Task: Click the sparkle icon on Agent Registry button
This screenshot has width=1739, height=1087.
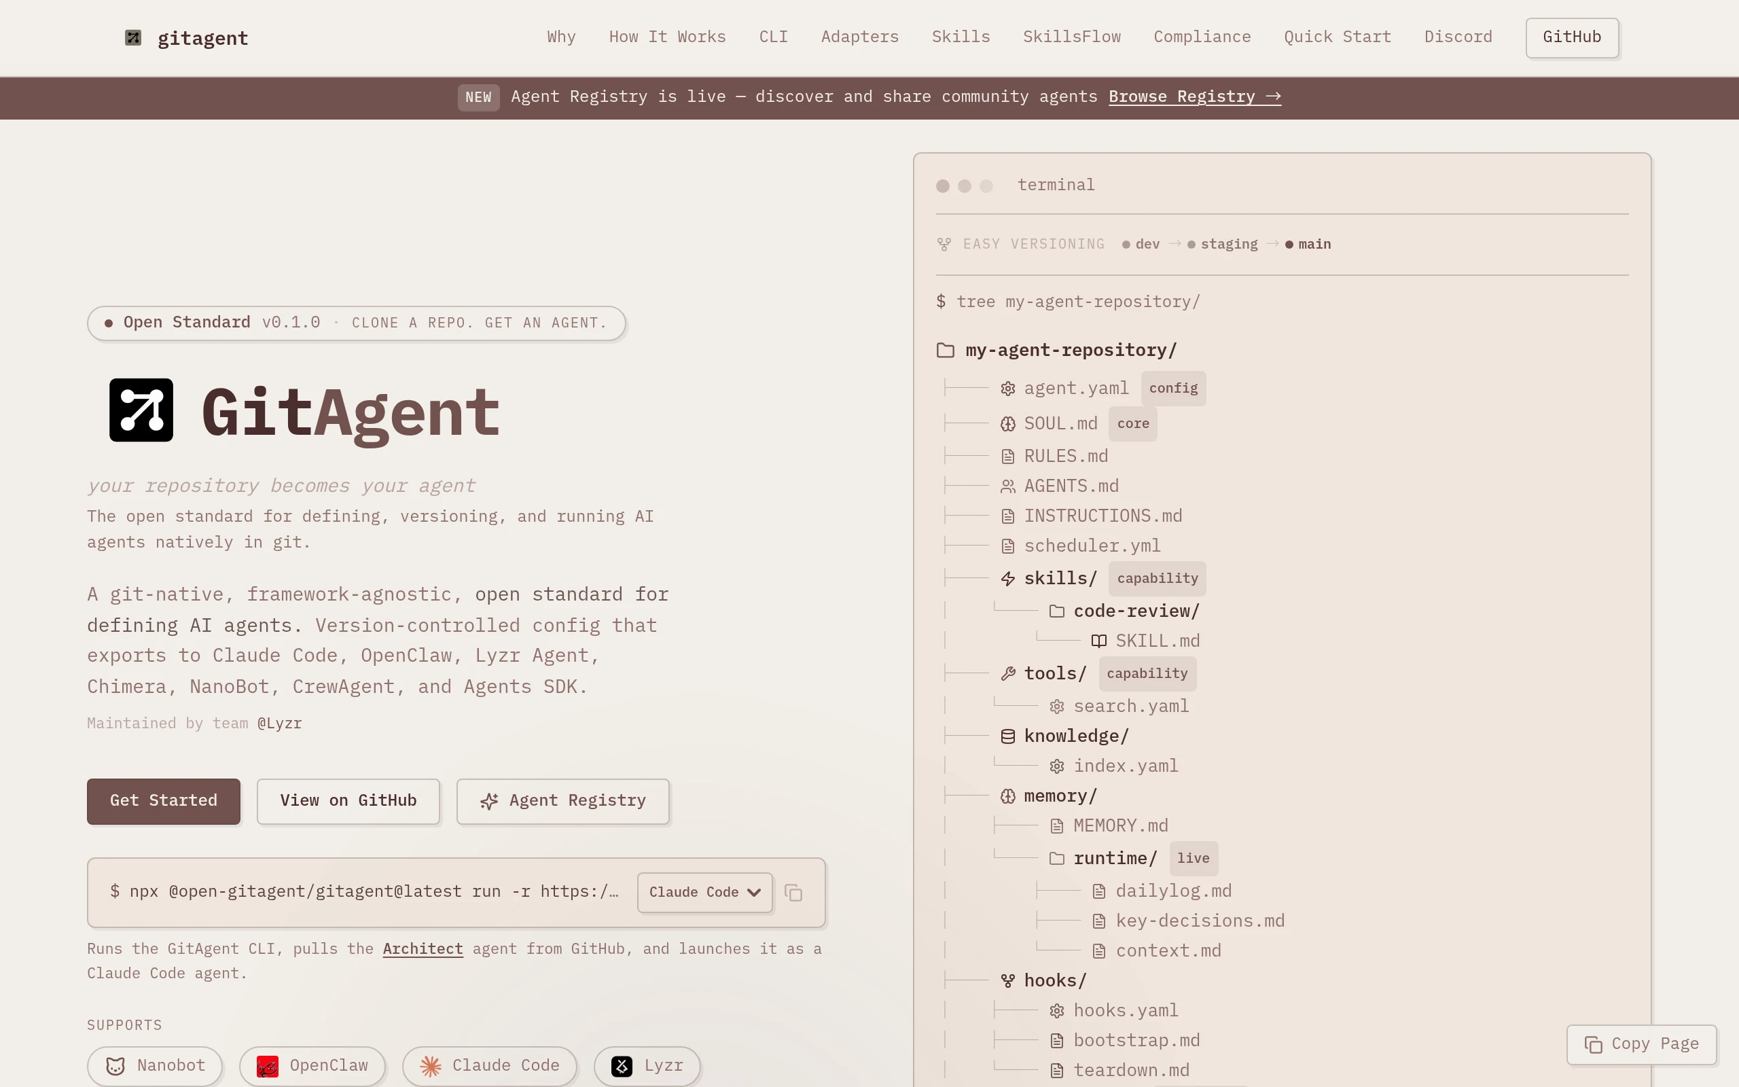Action: tap(489, 802)
